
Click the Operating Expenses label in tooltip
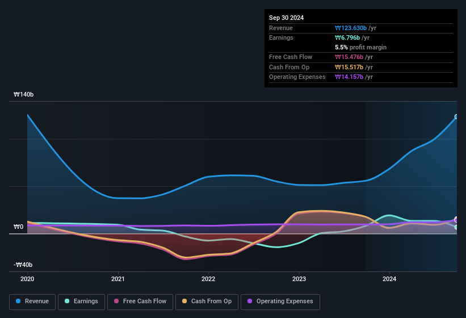[x=297, y=77]
